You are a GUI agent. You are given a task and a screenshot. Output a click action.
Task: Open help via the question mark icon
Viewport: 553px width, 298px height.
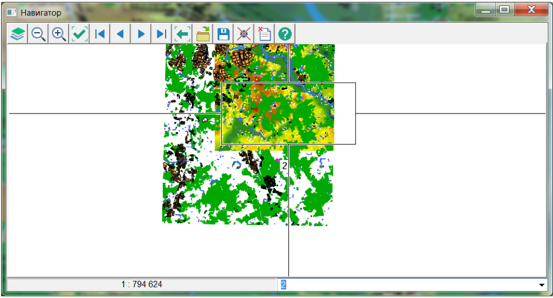tap(285, 34)
